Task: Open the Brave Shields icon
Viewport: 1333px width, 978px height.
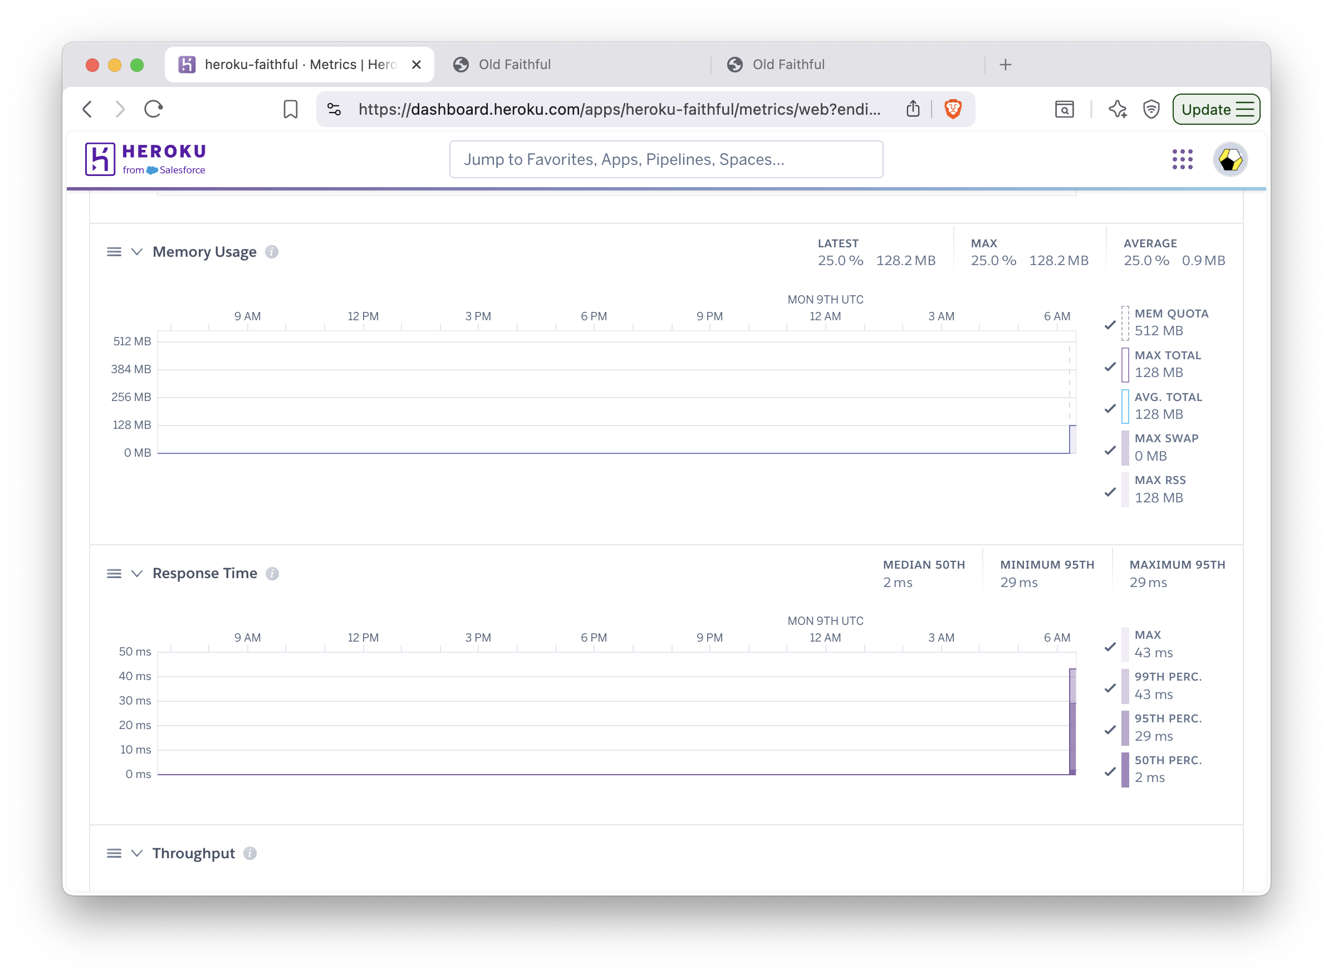Action: click(953, 109)
